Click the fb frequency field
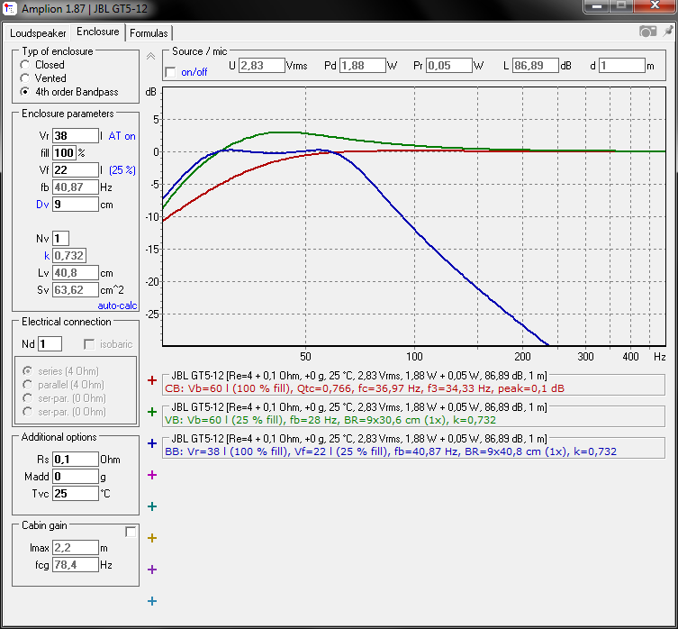678x629 pixels. pos(76,187)
